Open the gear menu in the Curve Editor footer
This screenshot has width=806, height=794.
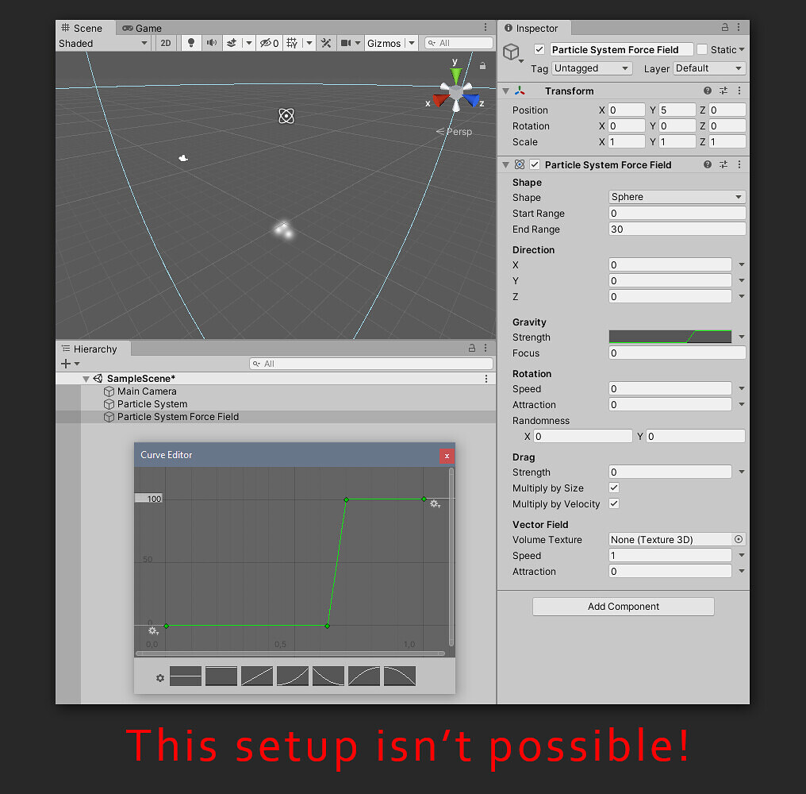tap(159, 676)
